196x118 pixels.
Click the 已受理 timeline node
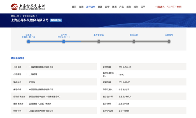(x=29, y=41)
